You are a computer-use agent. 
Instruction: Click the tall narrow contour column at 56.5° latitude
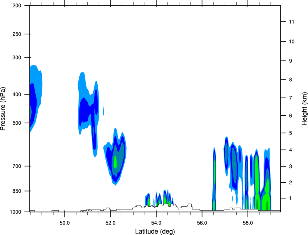tap(214, 179)
